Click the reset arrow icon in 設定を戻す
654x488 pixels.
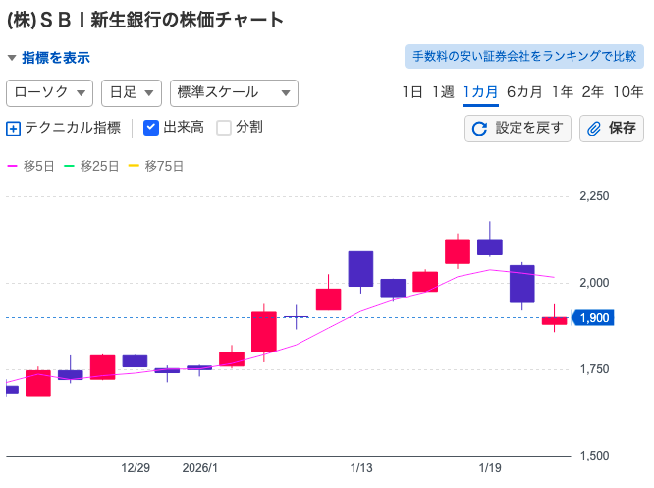[479, 128]
